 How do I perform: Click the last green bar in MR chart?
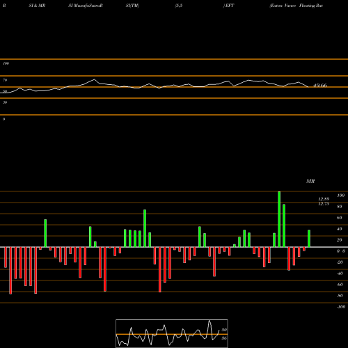(x=309, y=239)
